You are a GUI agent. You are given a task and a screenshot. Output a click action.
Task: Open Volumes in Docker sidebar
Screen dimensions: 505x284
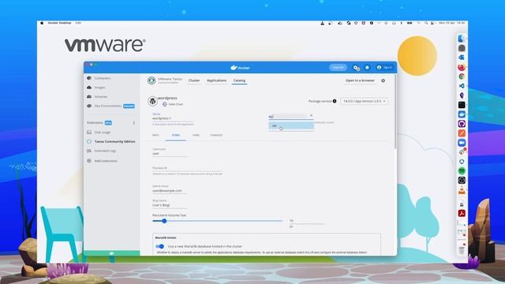point(100,96)
